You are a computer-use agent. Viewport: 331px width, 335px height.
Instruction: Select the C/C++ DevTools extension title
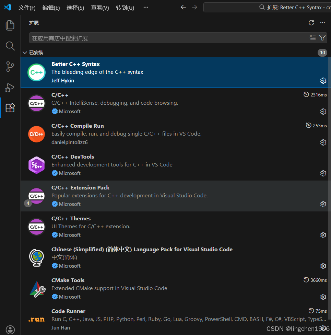click(x=73, y=157)
